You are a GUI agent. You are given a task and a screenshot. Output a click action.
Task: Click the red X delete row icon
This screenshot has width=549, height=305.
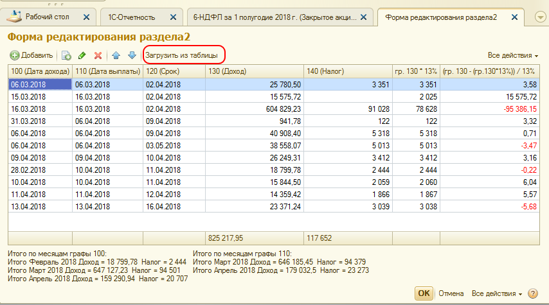pos(98,56)
